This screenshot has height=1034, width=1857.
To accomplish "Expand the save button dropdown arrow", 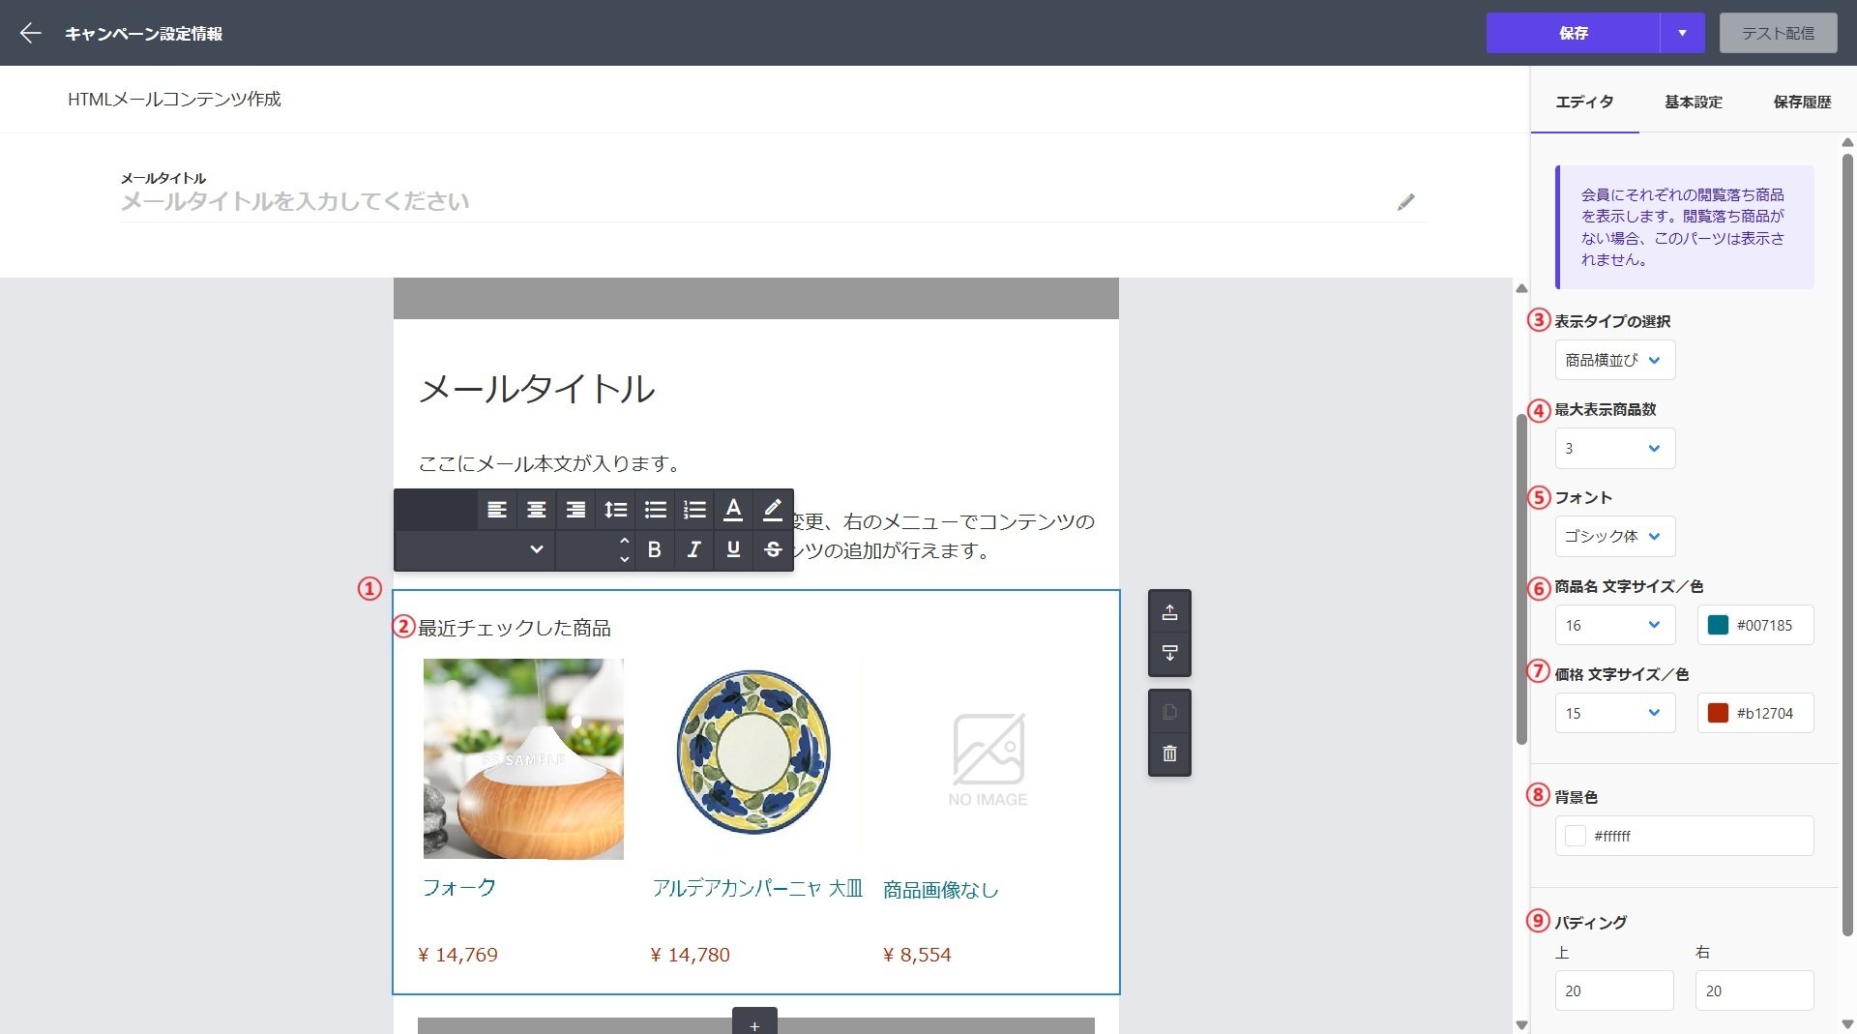I will point(1682,33).
